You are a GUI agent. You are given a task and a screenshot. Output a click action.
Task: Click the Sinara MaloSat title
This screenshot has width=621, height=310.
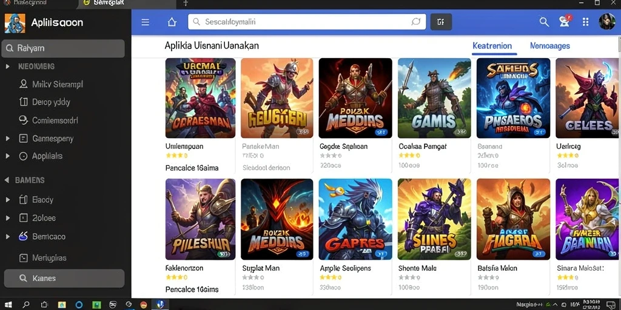pos(580,268)
